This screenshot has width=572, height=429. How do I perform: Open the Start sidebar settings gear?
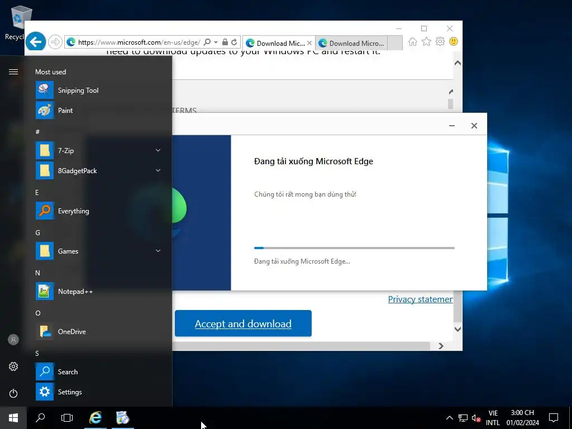13,366
